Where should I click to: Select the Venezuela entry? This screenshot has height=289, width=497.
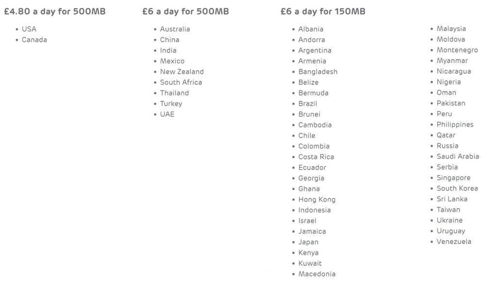click(454, 241)
